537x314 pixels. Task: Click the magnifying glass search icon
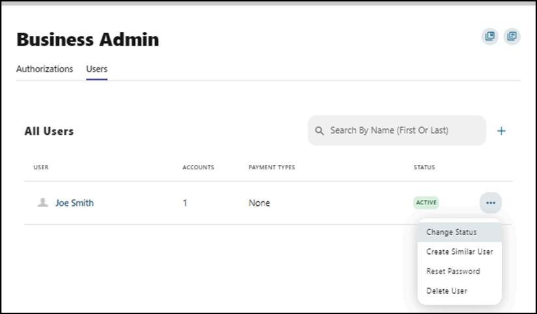(x=319, y=131)
